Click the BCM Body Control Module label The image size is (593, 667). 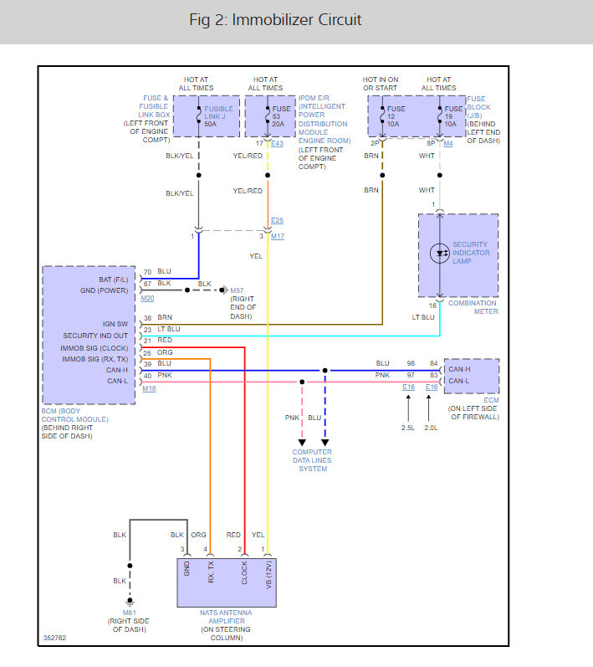point(74,415)
